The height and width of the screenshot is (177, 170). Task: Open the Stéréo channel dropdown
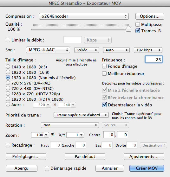pyautogui.click(x=87, y=50)
